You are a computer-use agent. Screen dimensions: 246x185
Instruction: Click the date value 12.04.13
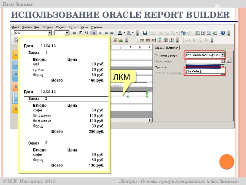pos(48,92)
